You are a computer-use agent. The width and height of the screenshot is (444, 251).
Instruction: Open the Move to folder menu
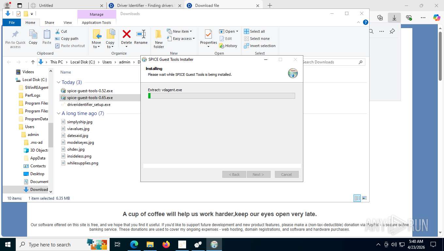pyautogui.click(x=96, y=39)
